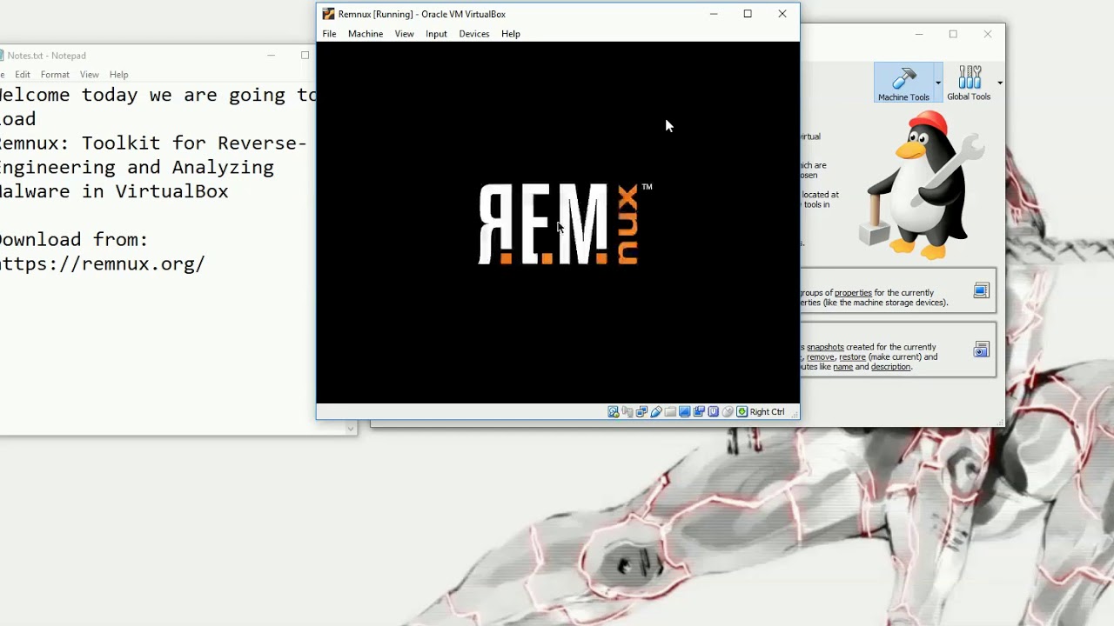The height and width of the screenshot is (626, 1114).
Task: Follow the 'name' link in Manager
Action: click(842, 367)
